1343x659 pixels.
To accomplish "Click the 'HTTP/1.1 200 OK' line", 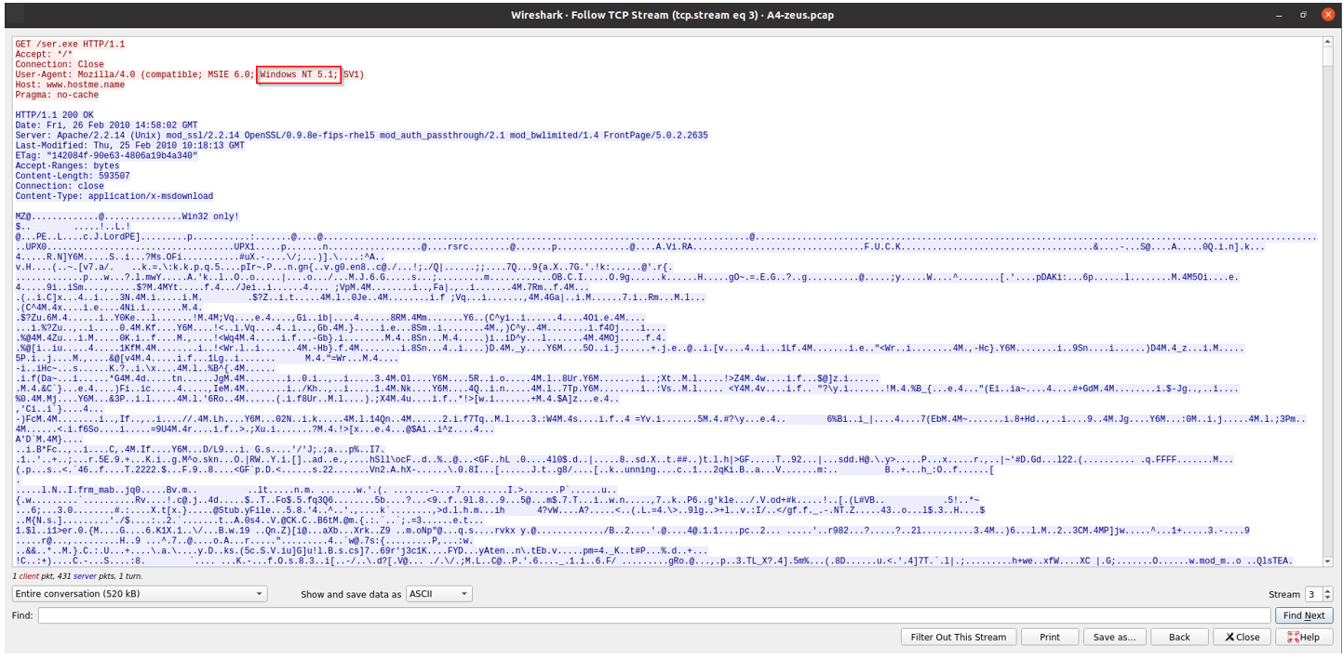I will click(x=54, y=114).
